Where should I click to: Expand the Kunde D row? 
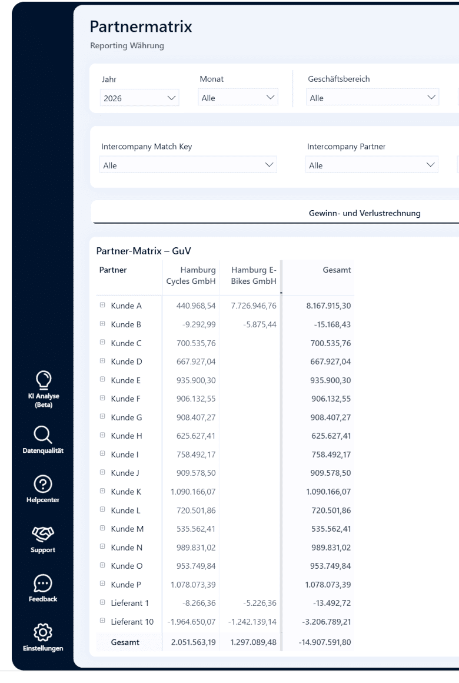click(102, 361)
